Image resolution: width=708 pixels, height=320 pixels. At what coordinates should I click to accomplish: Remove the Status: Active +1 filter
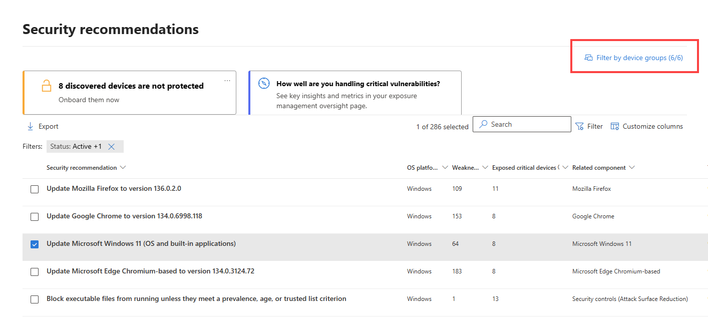[x=112, y=147]
